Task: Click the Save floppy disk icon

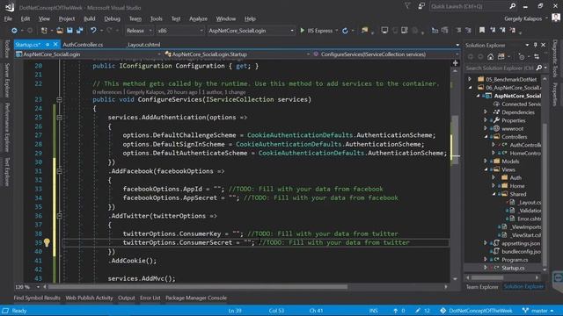Action: (x=69, y=31)
